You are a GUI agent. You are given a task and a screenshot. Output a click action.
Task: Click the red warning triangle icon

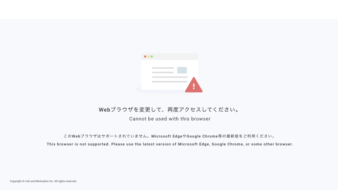click(194, 85)
